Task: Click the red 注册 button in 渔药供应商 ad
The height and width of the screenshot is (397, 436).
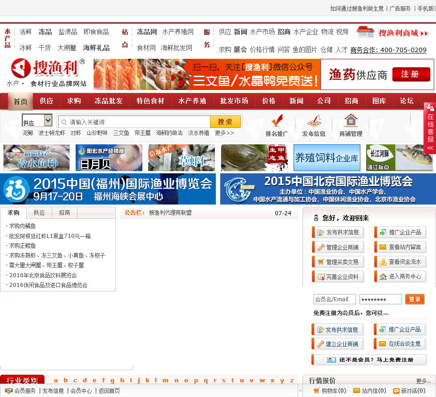Action: click(x=411, y=74)
